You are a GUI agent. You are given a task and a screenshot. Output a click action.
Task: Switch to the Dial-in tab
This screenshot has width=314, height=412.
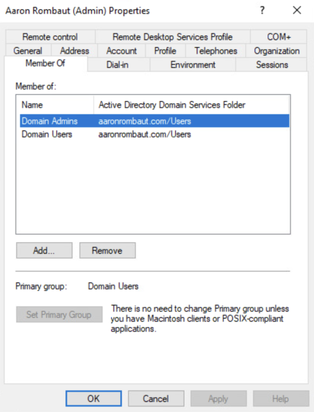coord(118,65)
